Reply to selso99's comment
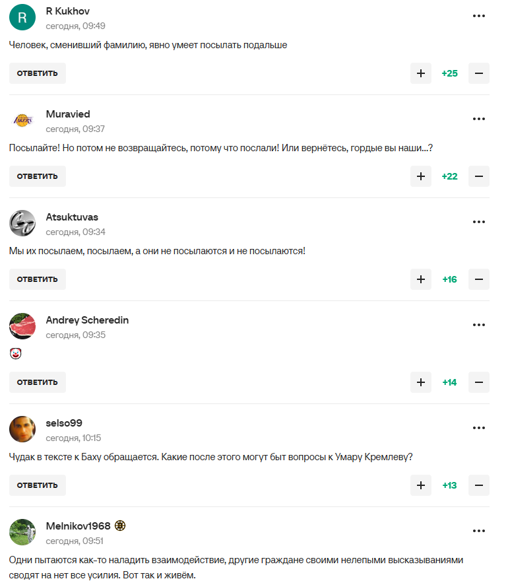This screenshot has height=583, width=510. pos(38,485)
